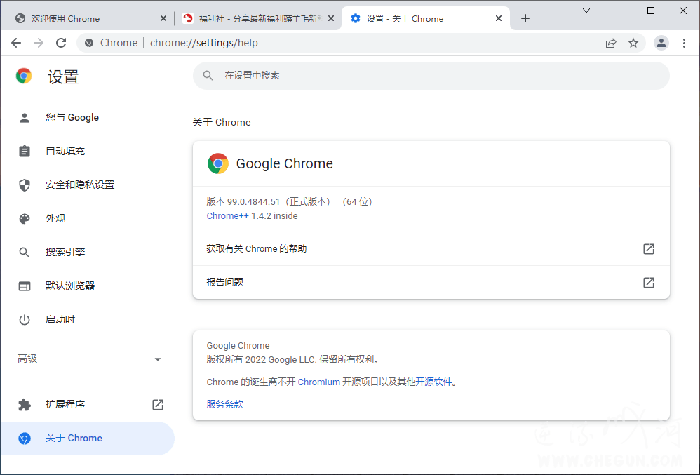Reload the current page

coord(61,43)
